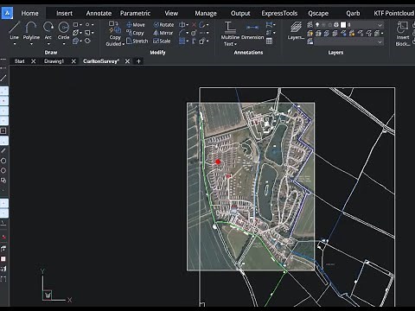Start the Dimension tool
The height and width of the screenshot is (311, 415).
(252, 31)
